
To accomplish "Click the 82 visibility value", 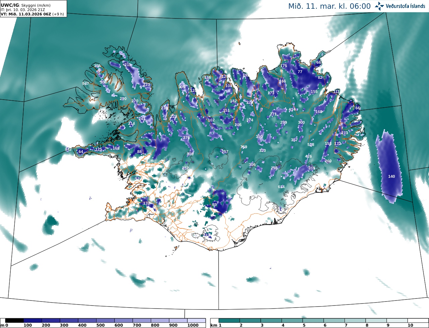I will pyautogui.click(x=320, y=77).
